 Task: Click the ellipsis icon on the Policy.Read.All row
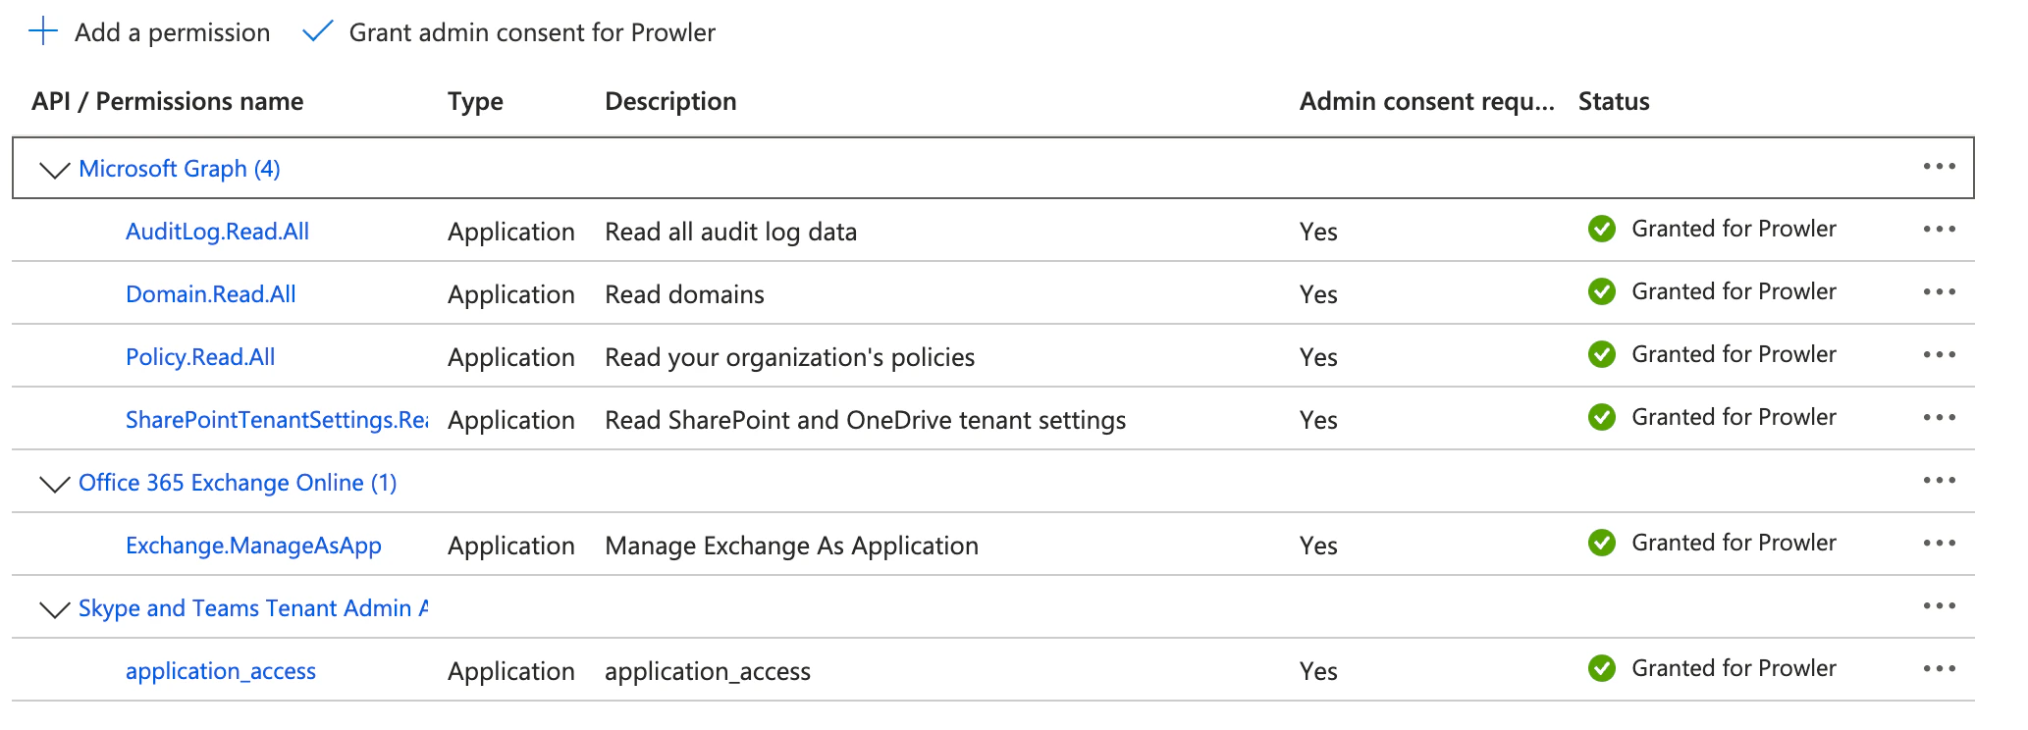[1941, 354]
